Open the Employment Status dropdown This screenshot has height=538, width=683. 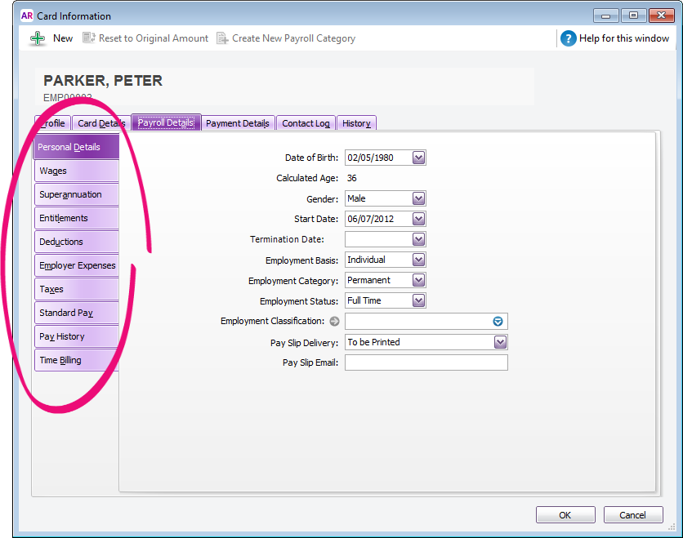[x=418, y=300]
